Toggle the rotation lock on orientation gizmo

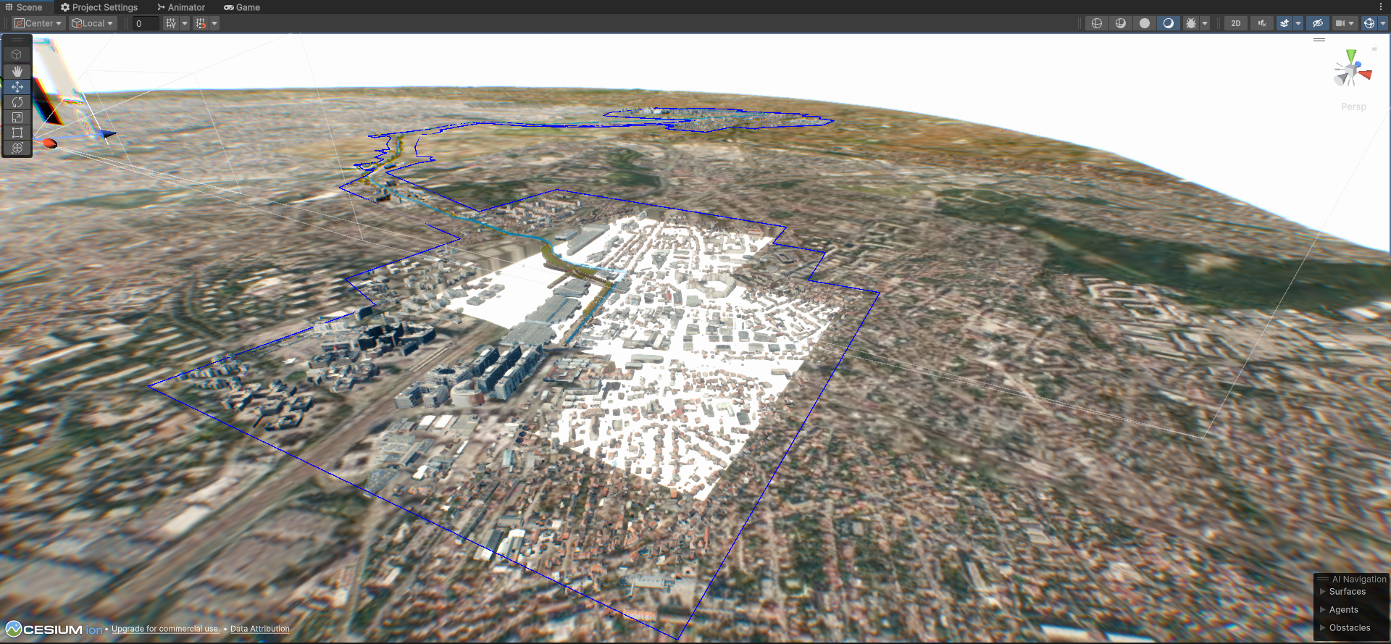1374,49
